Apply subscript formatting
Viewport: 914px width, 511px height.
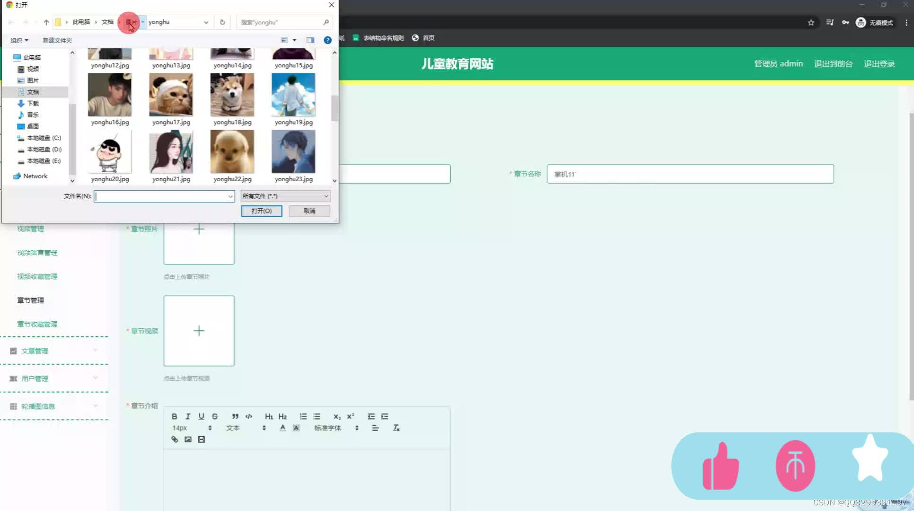click(x=337, y=416)
